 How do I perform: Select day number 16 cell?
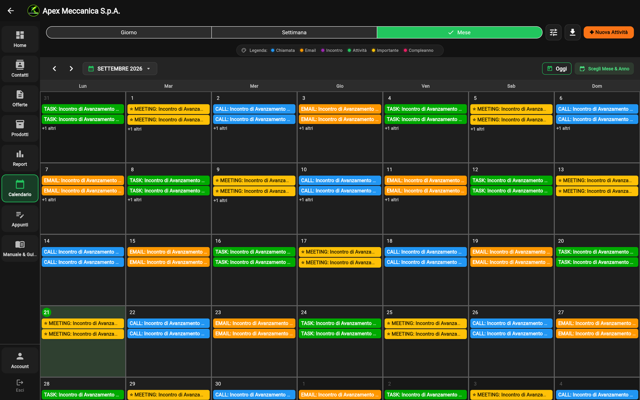254,270
